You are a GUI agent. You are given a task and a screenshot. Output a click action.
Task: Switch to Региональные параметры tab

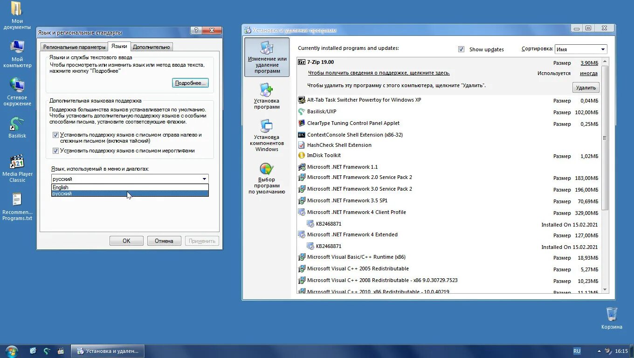tap(74, 47)
